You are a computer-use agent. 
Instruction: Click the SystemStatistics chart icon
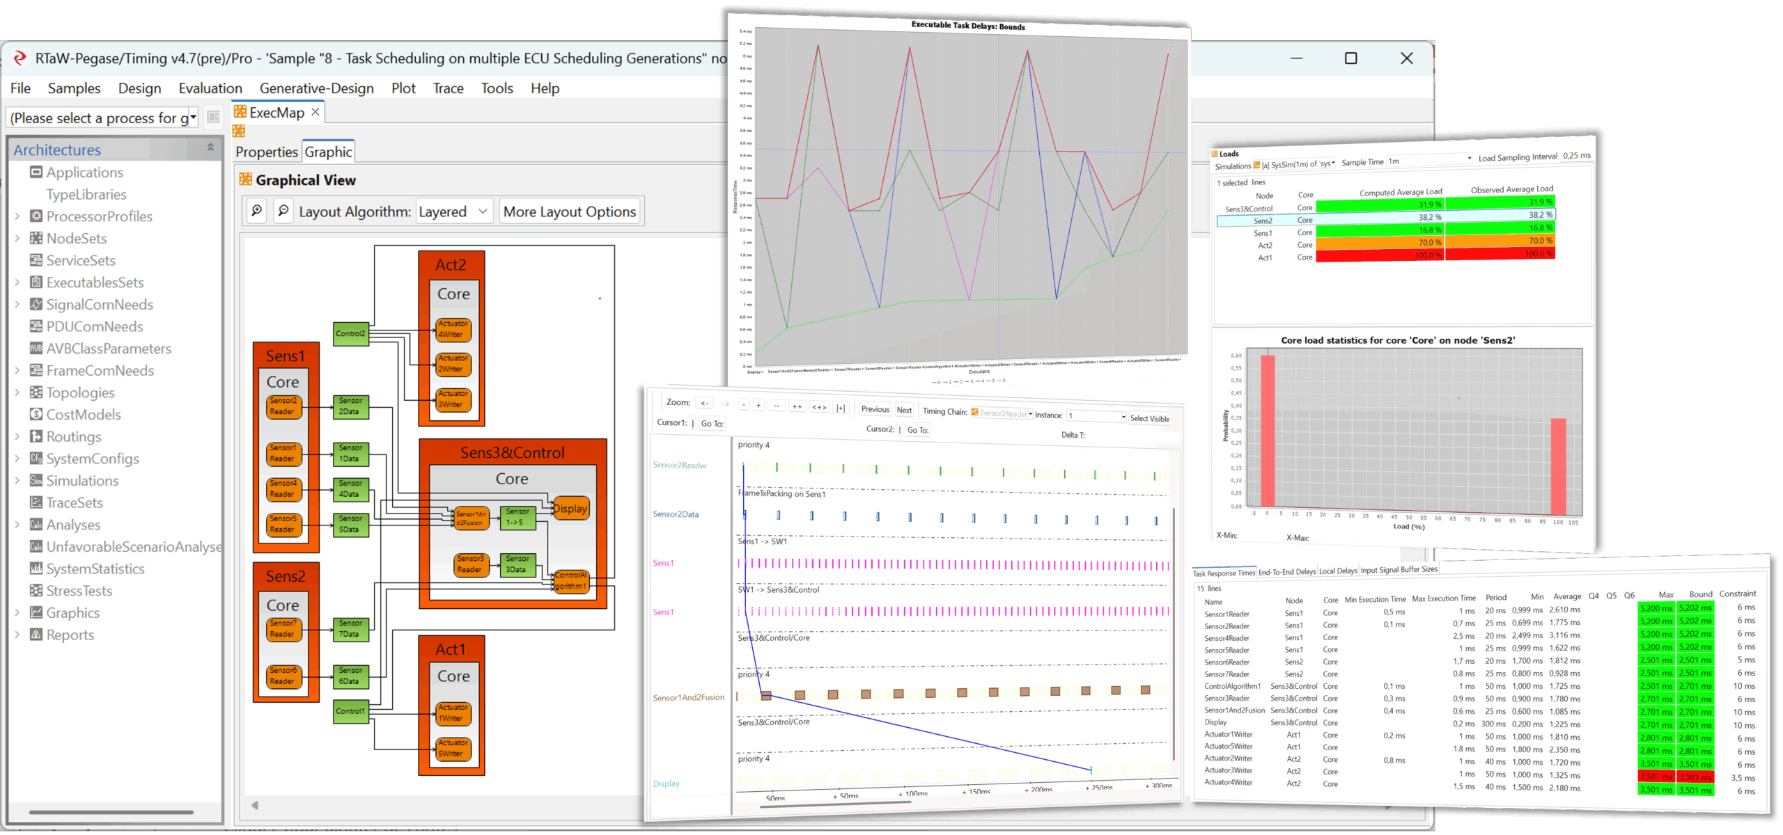[36, 568]
